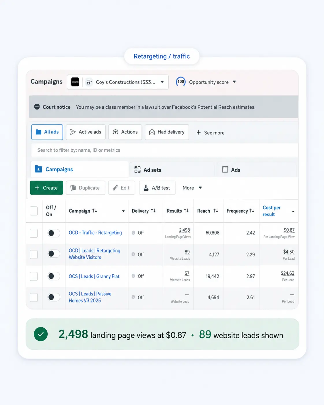Select checkbox for OCD - Traffic - Retargeting

click(x=34, y=233)
